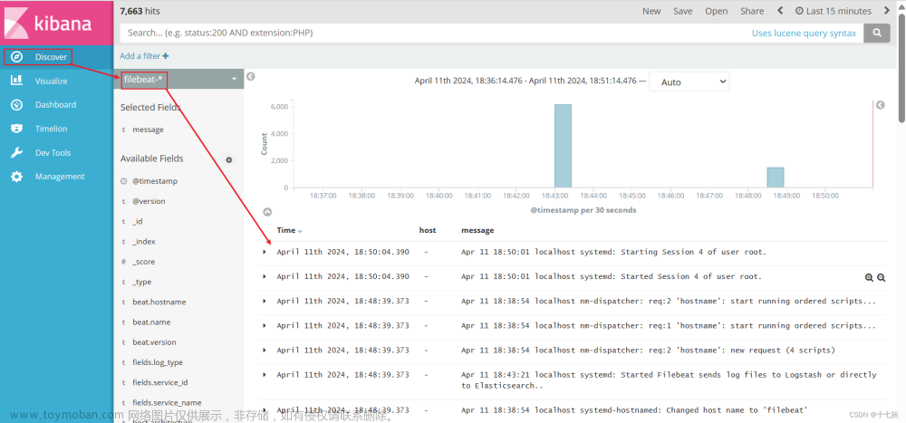Expand the 'Started Filebeat sends log files' row
This screenshot has width=906, height=423.
(265, 374)
